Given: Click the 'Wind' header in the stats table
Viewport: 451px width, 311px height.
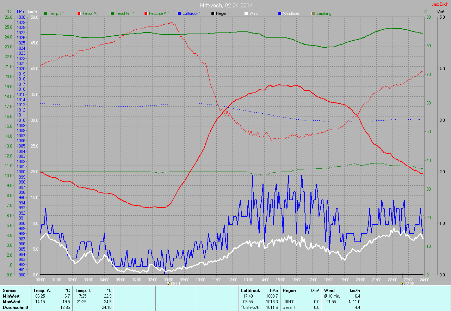Looking at the screenshot, I should pos(329,291).
